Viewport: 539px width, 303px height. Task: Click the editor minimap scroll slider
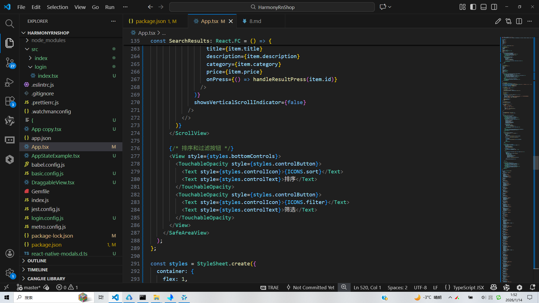pos(536,162)
